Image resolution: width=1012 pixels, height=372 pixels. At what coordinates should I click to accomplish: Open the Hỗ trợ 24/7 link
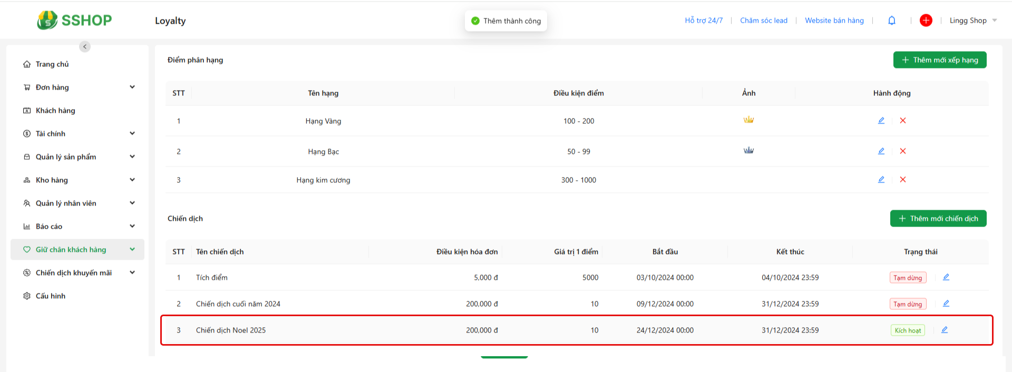(704, 21)
